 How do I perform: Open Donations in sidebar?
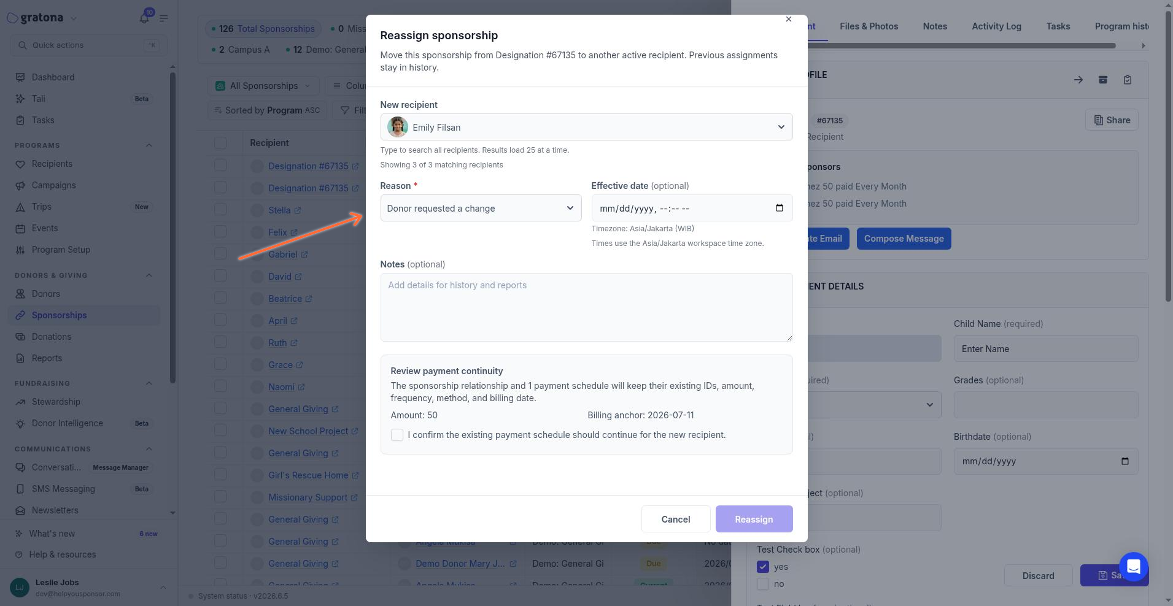[x=51, y=337]
